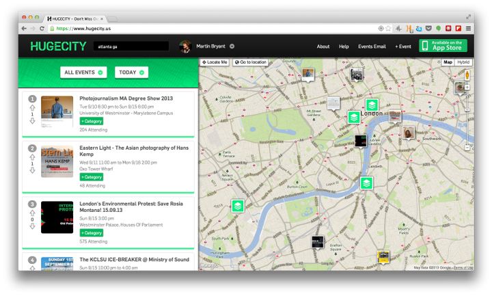Click the Street View pegman icon
Screen dimensions: 492x296
(x=467, y=75)
